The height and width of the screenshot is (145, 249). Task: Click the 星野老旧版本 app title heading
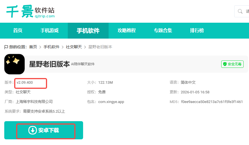tap(49, 64)
